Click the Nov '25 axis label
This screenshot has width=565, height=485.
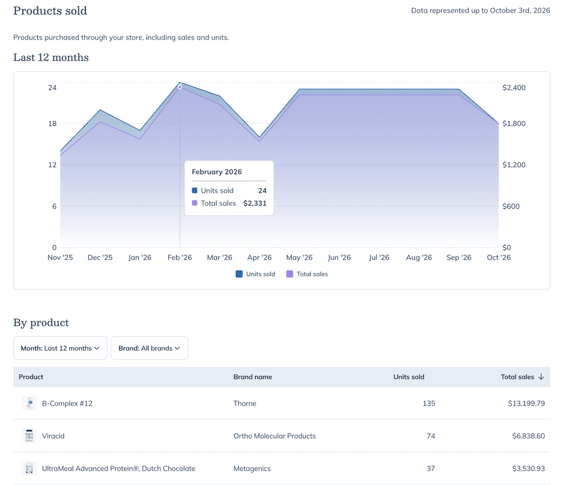click(60, 258)
